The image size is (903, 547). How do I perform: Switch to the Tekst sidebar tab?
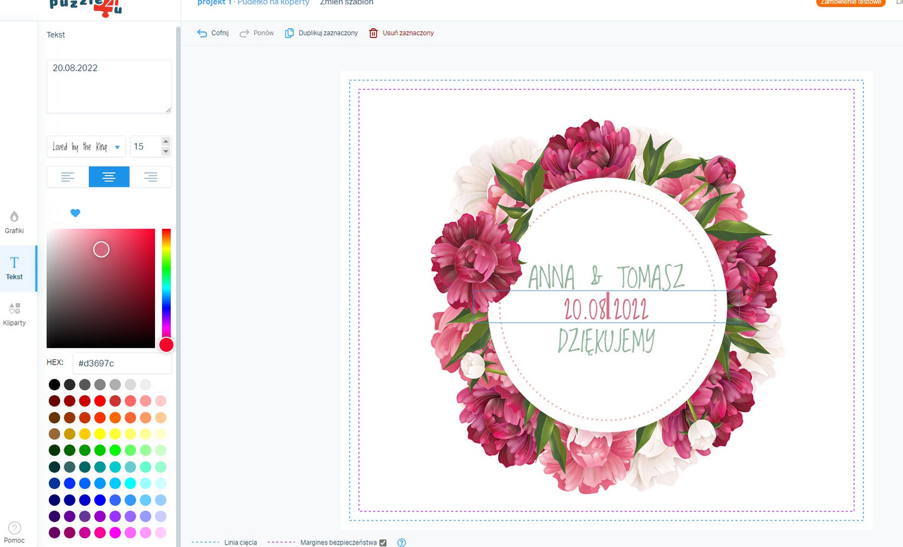coord(14,268)
